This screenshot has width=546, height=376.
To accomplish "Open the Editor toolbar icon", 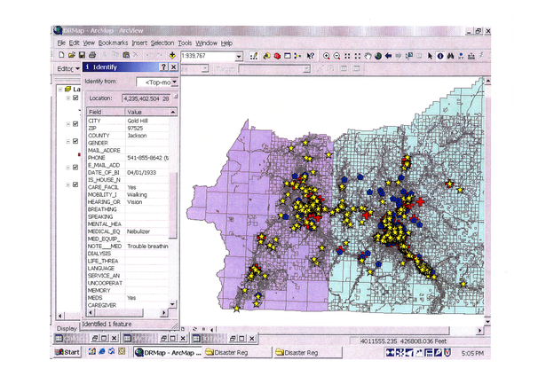I will click(x=254, y=56).
